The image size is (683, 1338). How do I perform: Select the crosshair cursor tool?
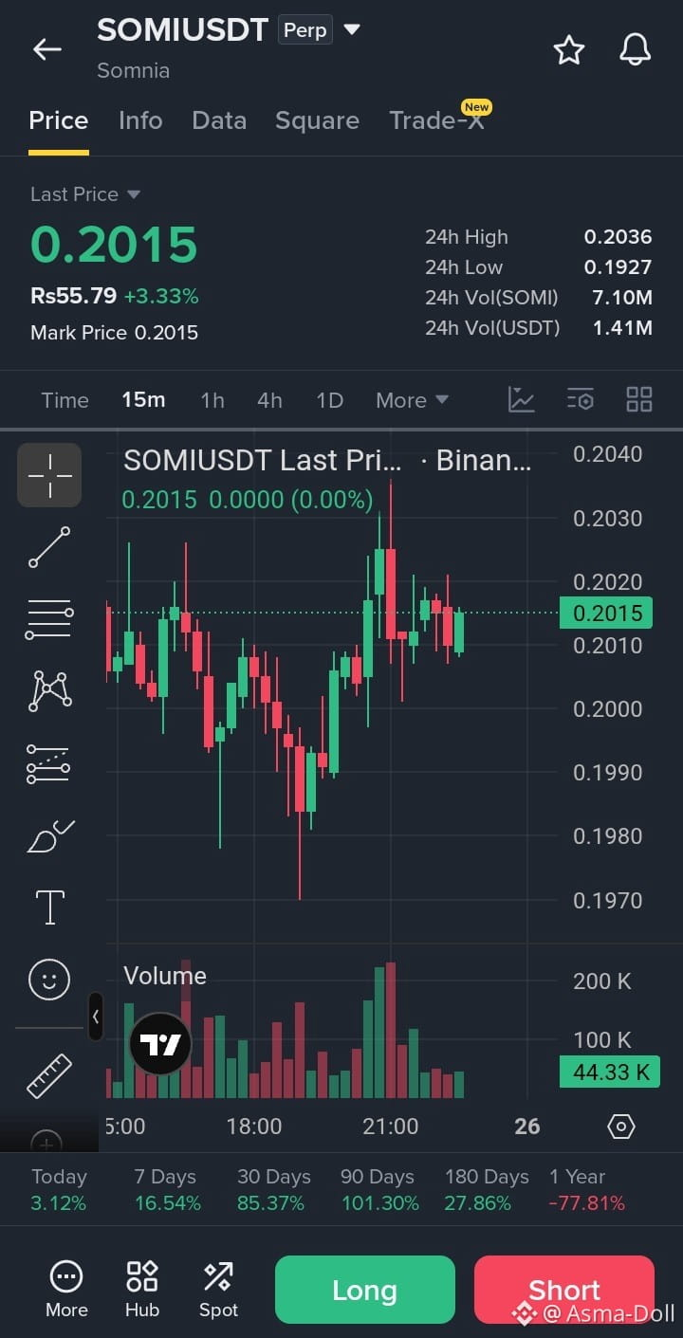[49, 475]
